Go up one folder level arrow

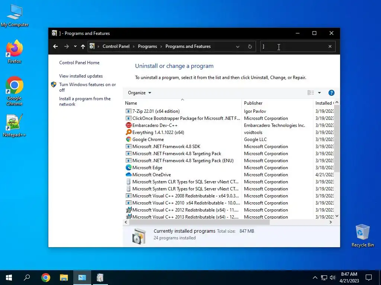pos(83,46)
